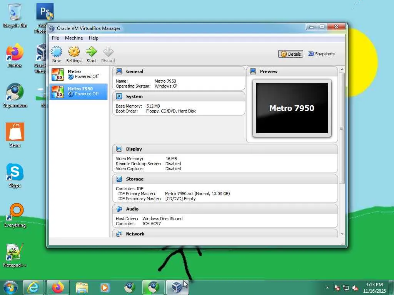Select the Metro virtual machine entry
Viewport: 394px width, 295px height.
pos(78,74)
